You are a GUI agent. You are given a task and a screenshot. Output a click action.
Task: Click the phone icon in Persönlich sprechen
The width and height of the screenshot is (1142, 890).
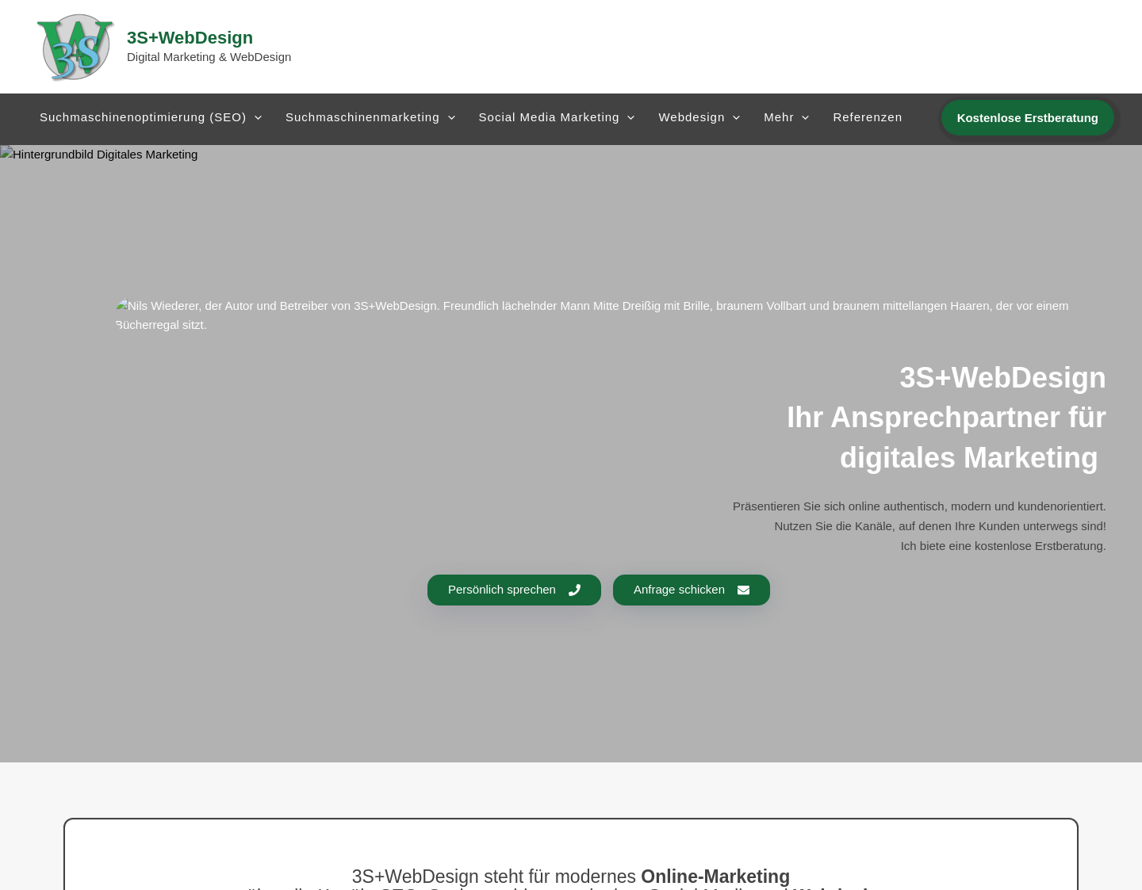[574, 590]
